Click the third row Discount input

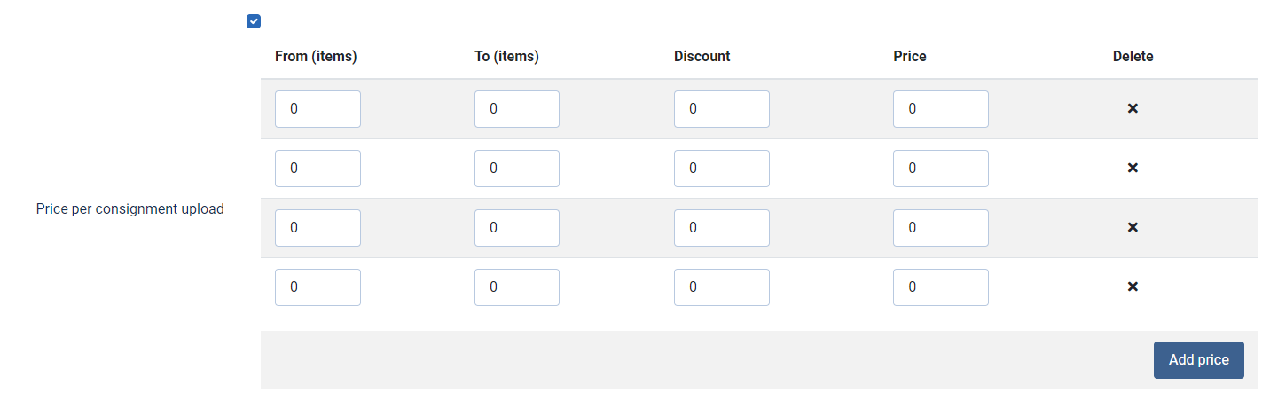click(722, 228)
